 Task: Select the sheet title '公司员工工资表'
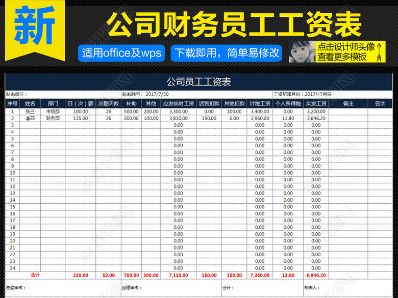199,82
